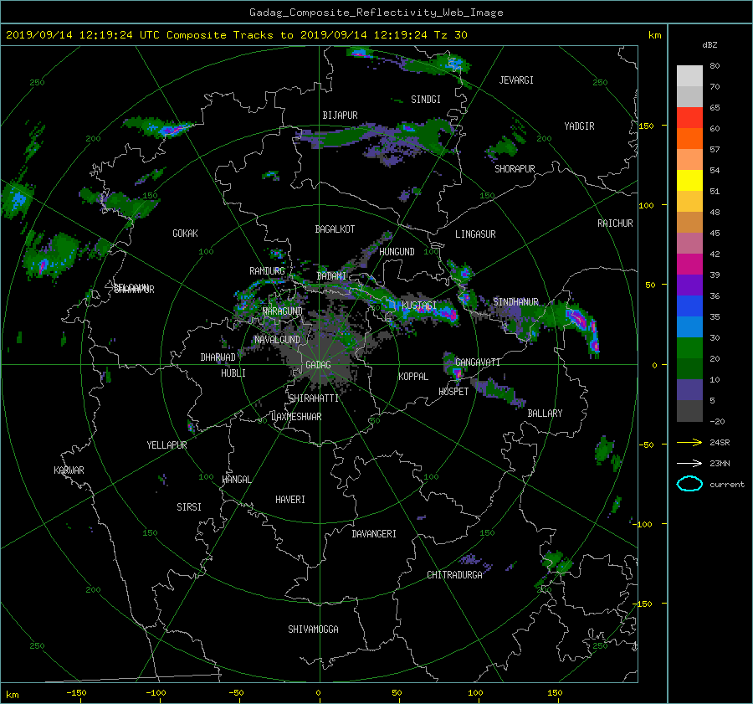Click the -150 value on bottom km axis
Viewport: 753px width, 704px height.
coord(76,693)
